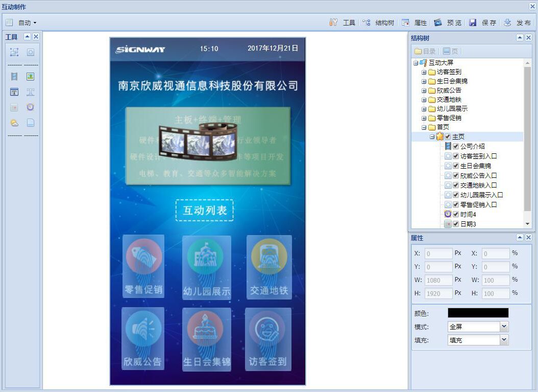Image resolution: width=538 pixels, height=392 pixels.
Task: Toggle the 访客签到入口 checkbox
Action: tap(456, 156)
